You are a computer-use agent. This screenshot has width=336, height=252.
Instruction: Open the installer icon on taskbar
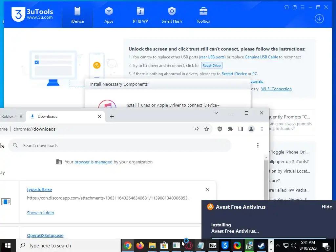tap(249, 245)
